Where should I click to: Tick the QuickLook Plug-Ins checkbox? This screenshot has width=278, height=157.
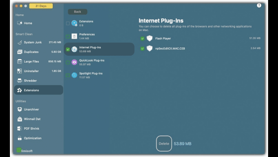[68, 62]
